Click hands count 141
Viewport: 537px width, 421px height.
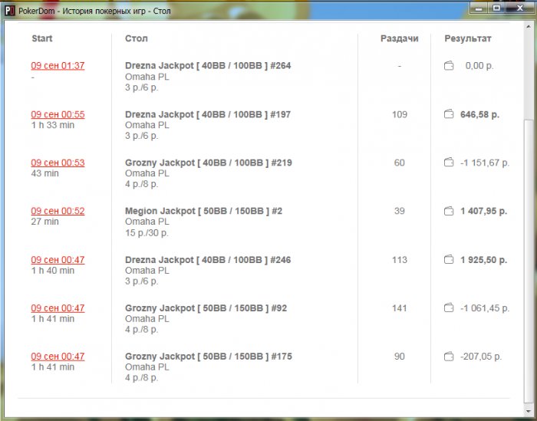click(400, 308)
